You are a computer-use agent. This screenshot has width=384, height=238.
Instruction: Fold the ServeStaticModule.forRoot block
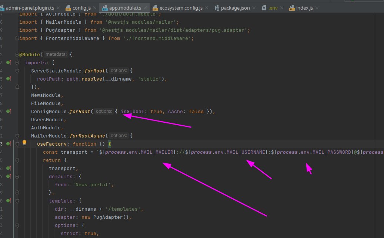pos(17,71)
